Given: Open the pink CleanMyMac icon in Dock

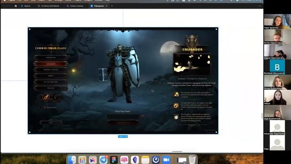Looking at the screenshot, I should 124,160.
